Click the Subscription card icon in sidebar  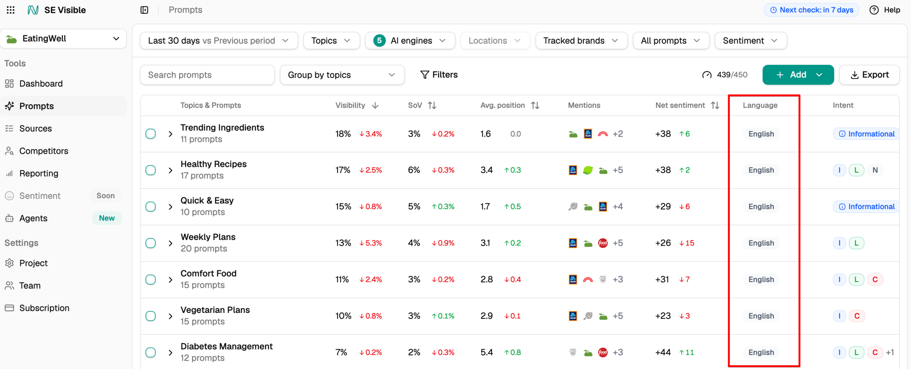pyautogui.click(x=9, y=308)
